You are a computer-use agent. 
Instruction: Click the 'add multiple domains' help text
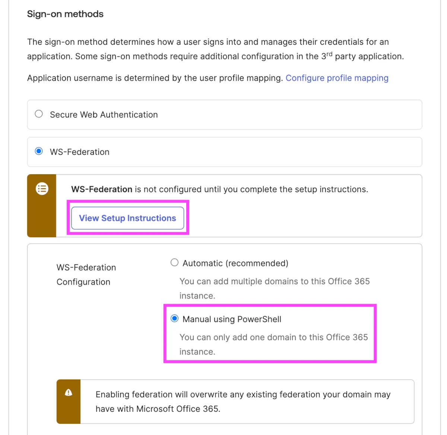click(274, 288)
